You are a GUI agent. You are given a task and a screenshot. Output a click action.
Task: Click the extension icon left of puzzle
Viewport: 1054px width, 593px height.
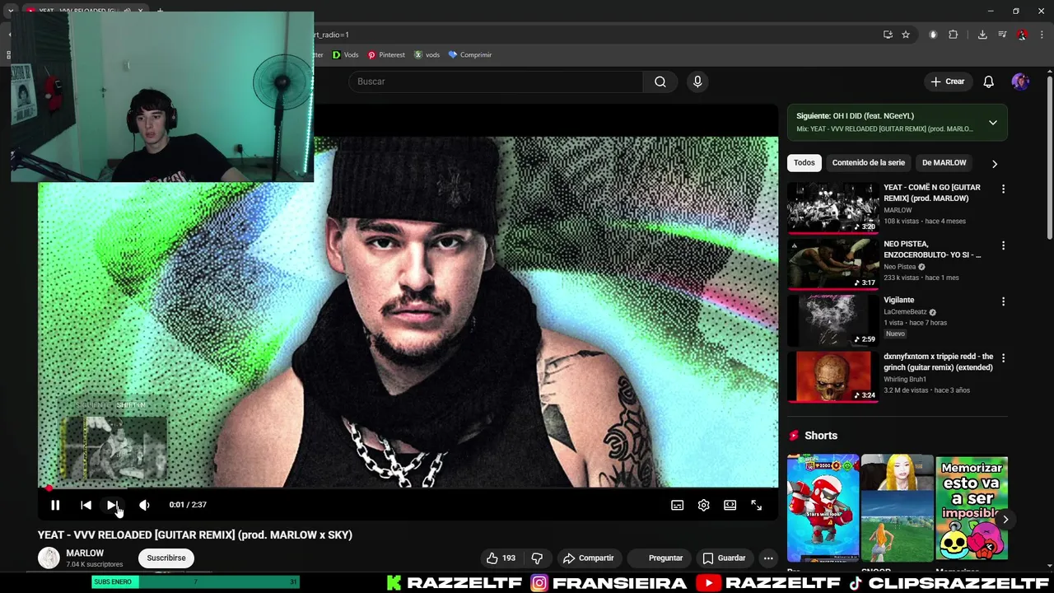click(933, 35)
